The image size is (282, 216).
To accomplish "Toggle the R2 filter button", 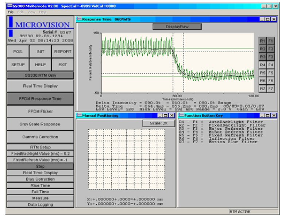I will (x=263, y=49).
